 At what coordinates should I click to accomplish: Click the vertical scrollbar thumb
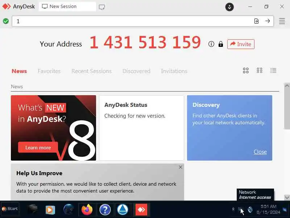click(x=287, y=109)
